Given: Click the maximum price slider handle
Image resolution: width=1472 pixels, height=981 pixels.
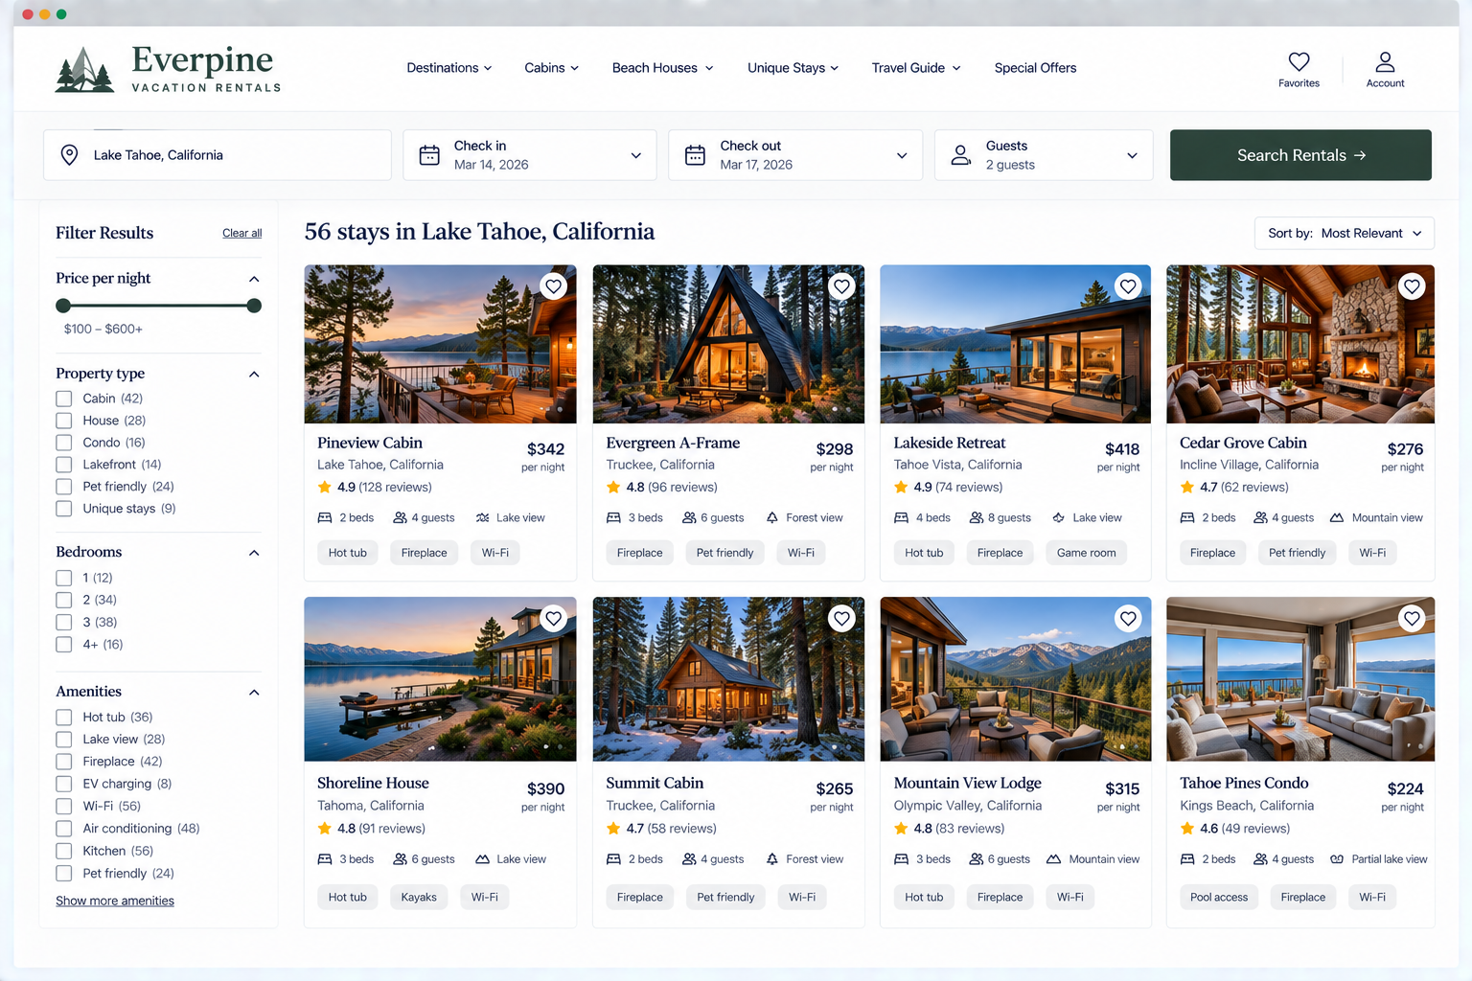Looking at the screenshot, I should pyautogui.click(x=254, y=306).
